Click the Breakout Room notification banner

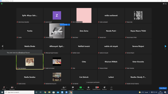[21, 52]
